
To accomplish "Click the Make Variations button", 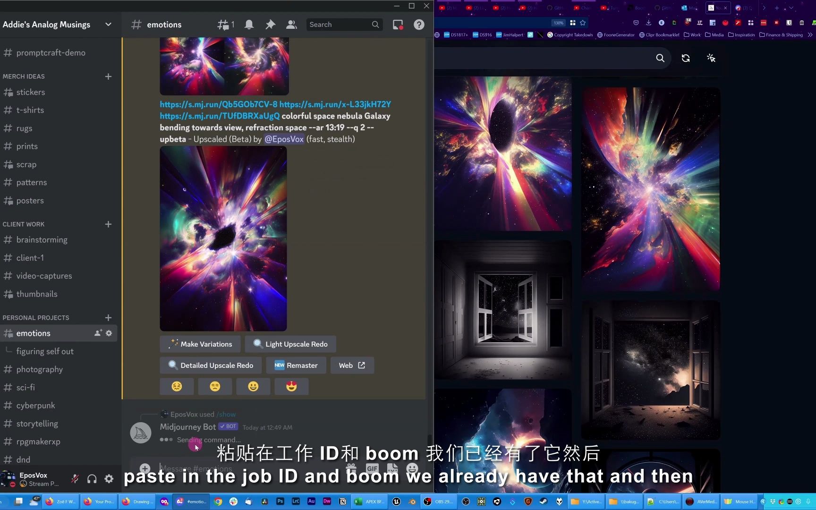I will 200,344.
